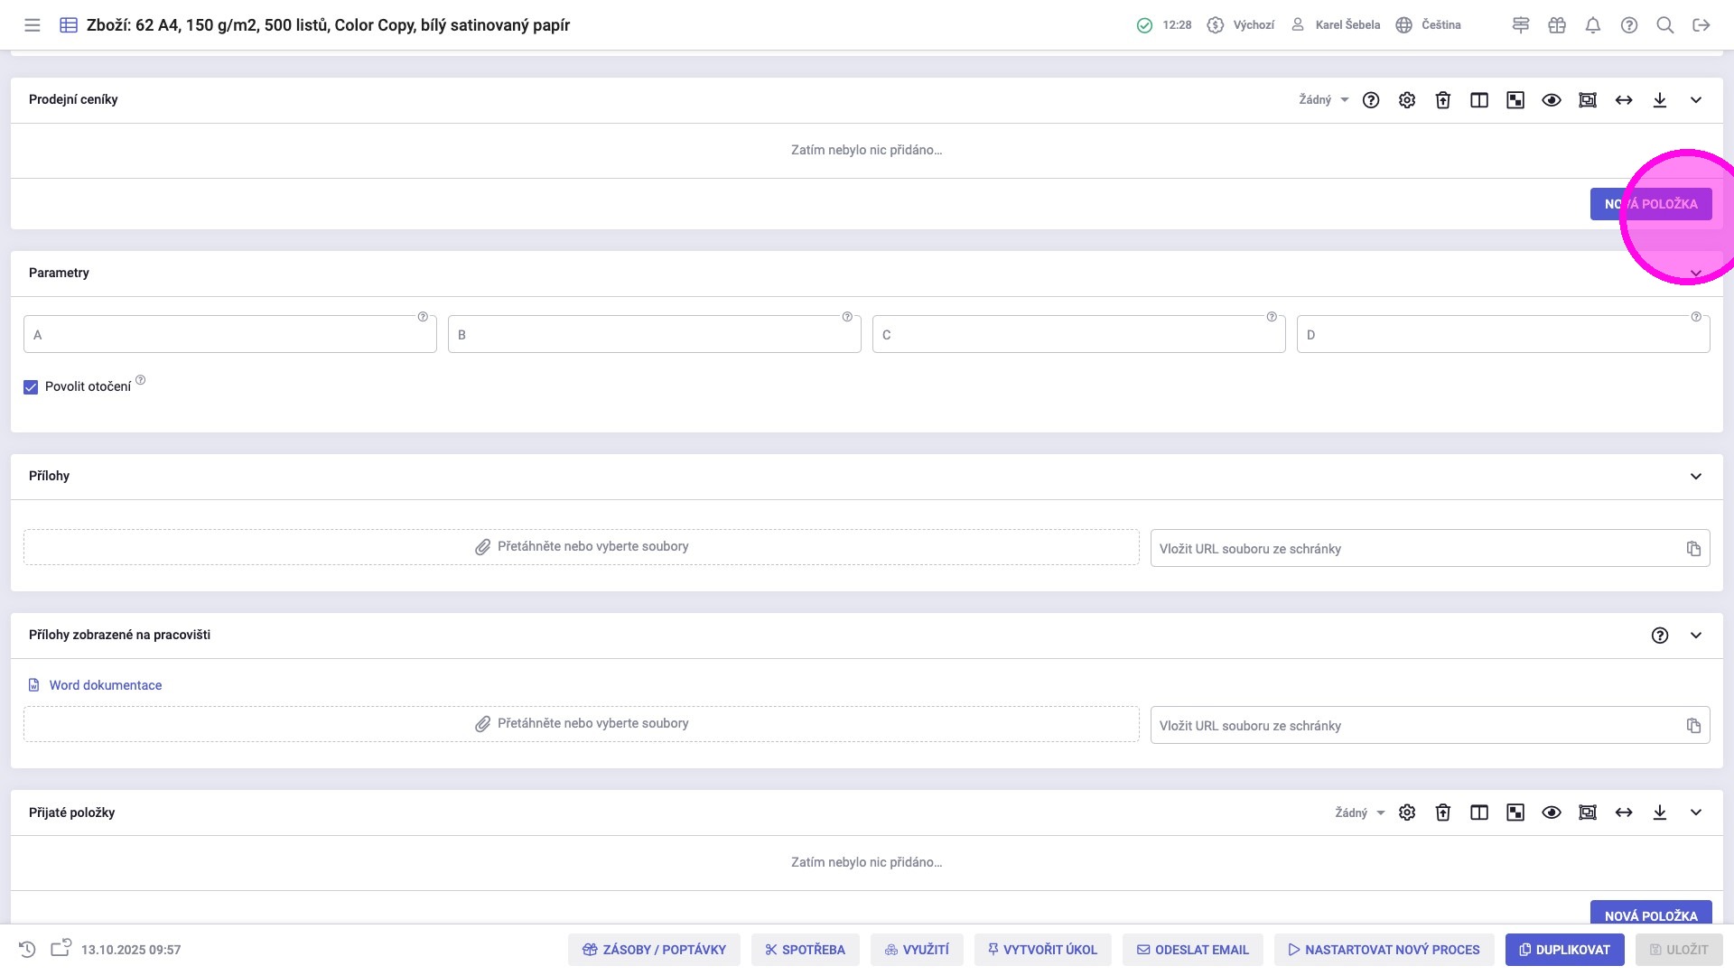Screen dimensions: 1734x975
Task: Click the DUPLIKOVAT button
Action: 1564,950
